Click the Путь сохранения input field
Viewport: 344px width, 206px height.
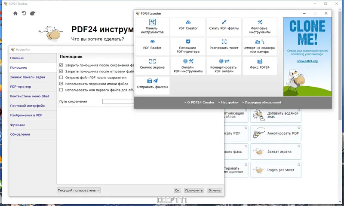[x=118, y=101]
